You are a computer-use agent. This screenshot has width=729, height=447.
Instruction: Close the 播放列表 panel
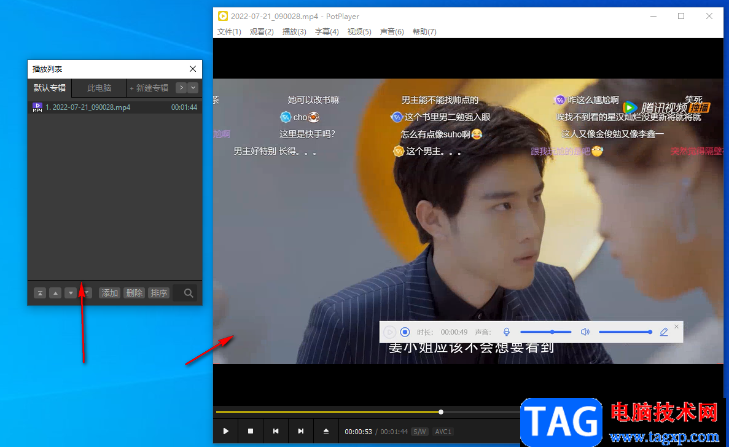point(193,69)
